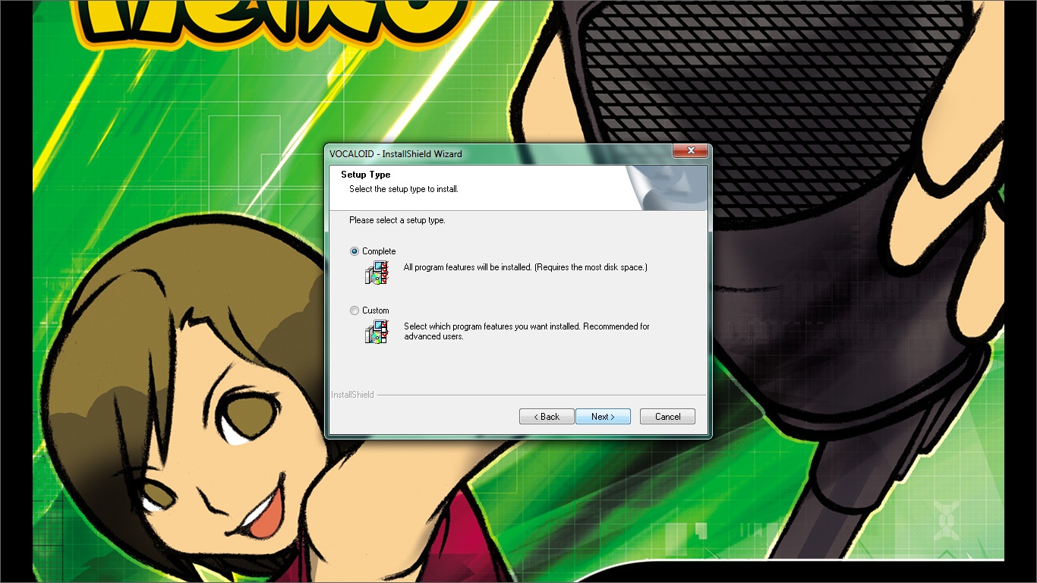This screenshot has height=583, width=1037.
Task: Cancel the VOCALOID installation
Action: click(x=667, y=417)
